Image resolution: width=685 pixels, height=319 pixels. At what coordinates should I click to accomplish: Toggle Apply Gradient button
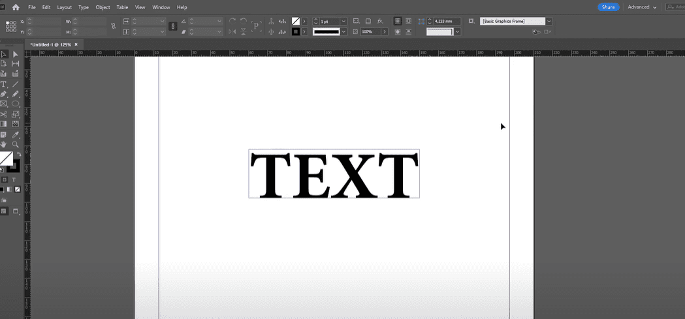coord(9,189)
